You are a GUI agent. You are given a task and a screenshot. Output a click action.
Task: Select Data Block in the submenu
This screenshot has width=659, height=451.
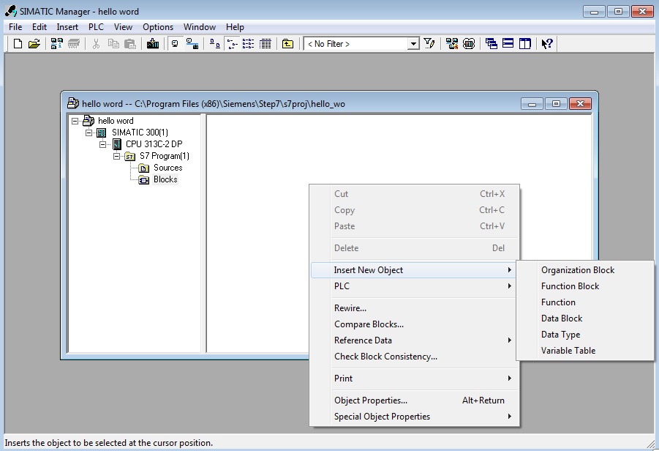[x=561, y=318]
